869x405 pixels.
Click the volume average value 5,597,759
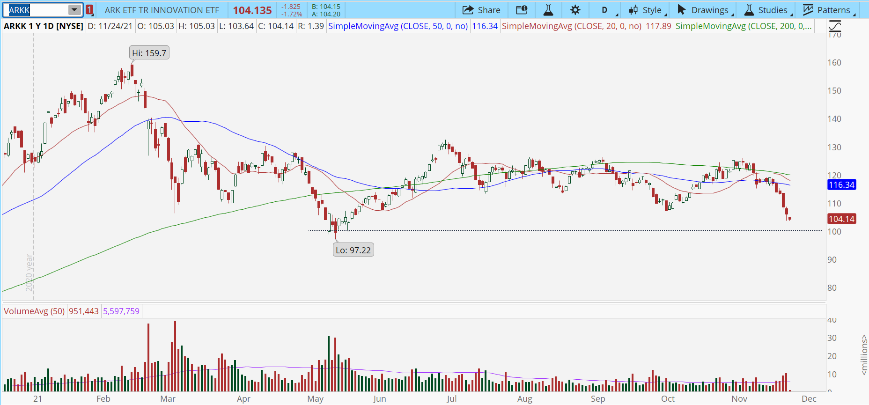coord(121,311)
